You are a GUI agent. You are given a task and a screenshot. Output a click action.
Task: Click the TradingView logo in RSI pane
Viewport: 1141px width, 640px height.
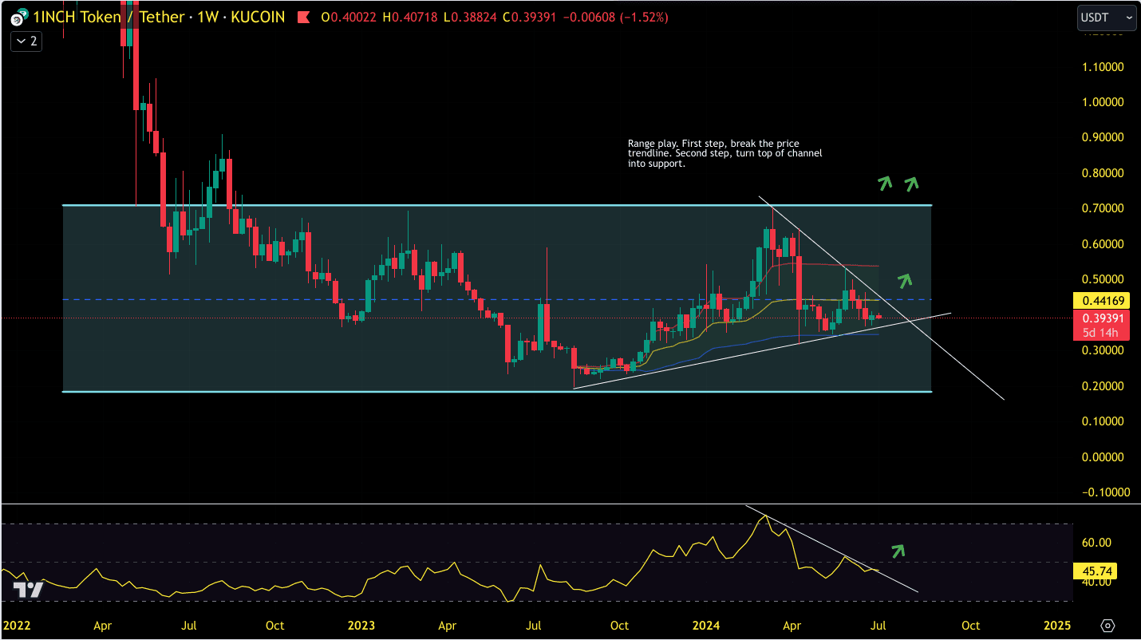[26, 590]
